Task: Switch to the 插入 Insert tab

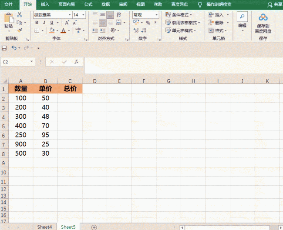Action: (45, 4)
